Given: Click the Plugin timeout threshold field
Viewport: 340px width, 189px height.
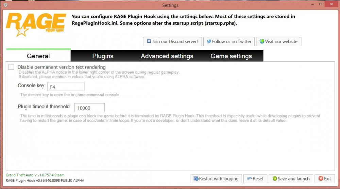Looking at the screenshot, I should click(x=89, y=108).
